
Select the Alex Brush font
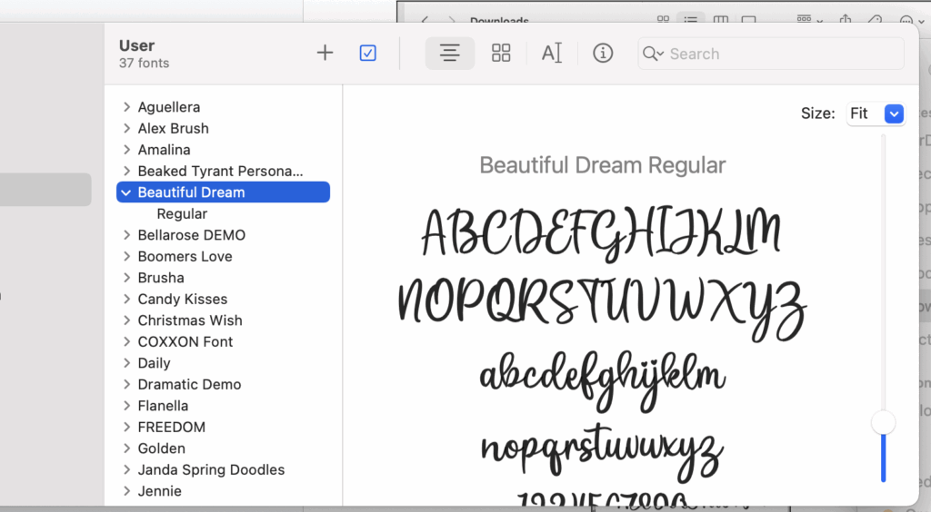173,129
